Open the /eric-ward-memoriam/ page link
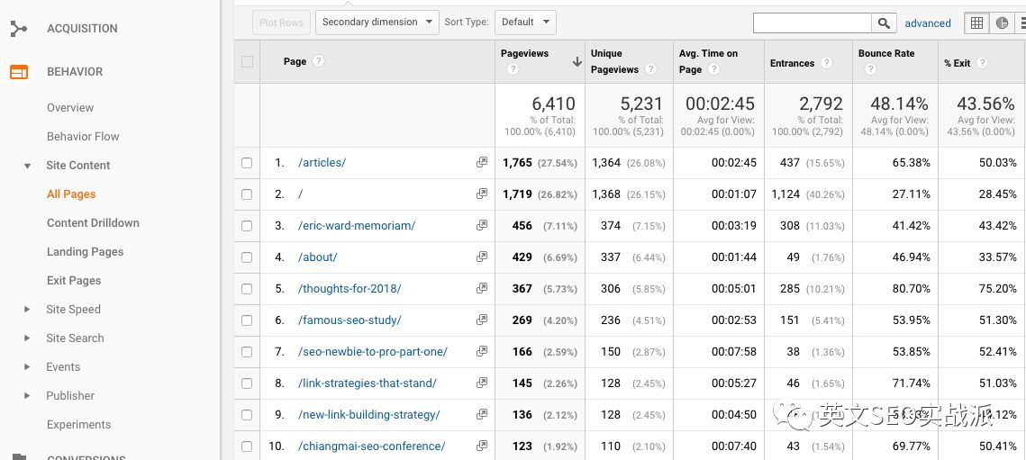Image resolution: width=1026 pixels, height=460 pixels. tap(357, 226)
